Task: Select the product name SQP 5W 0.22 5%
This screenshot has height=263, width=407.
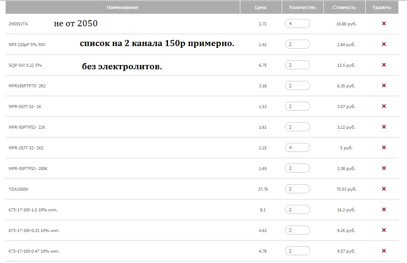Action: [25, 65]
